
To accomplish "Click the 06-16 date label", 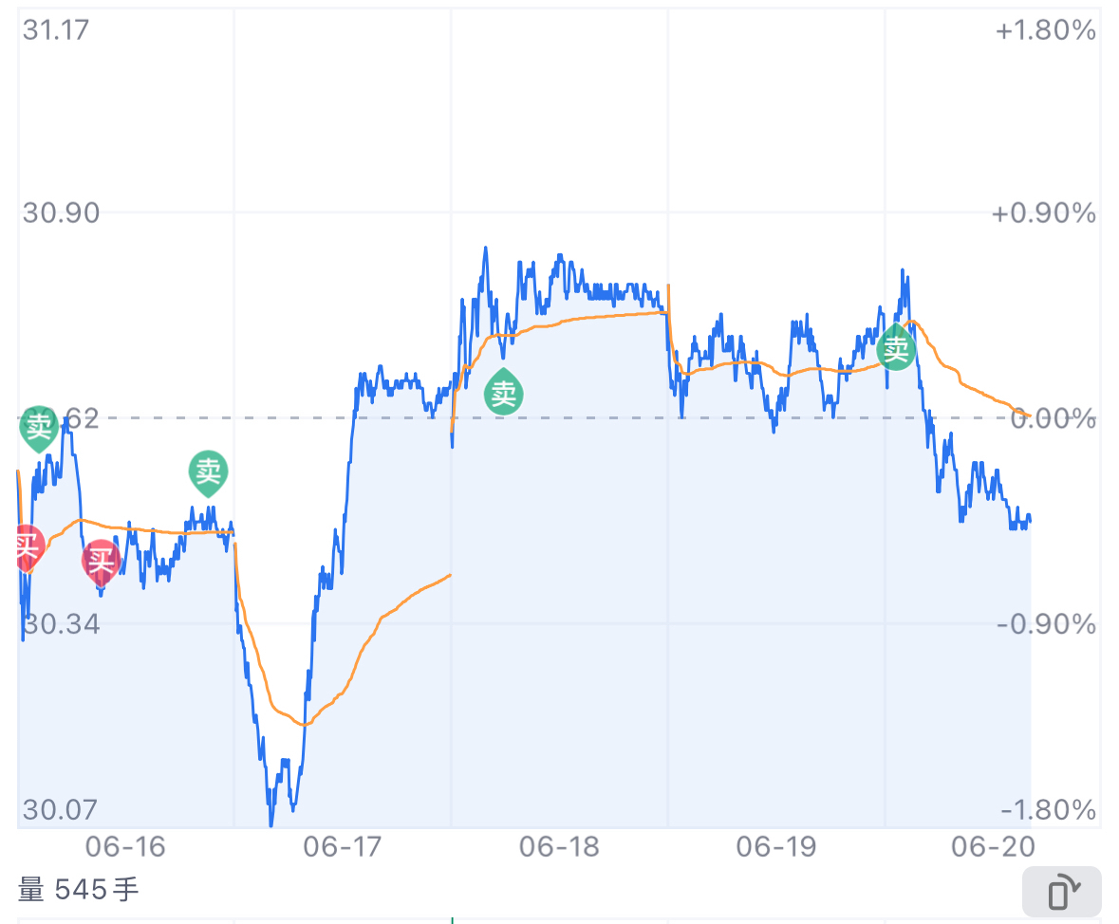I will click(x=125, y=847).
